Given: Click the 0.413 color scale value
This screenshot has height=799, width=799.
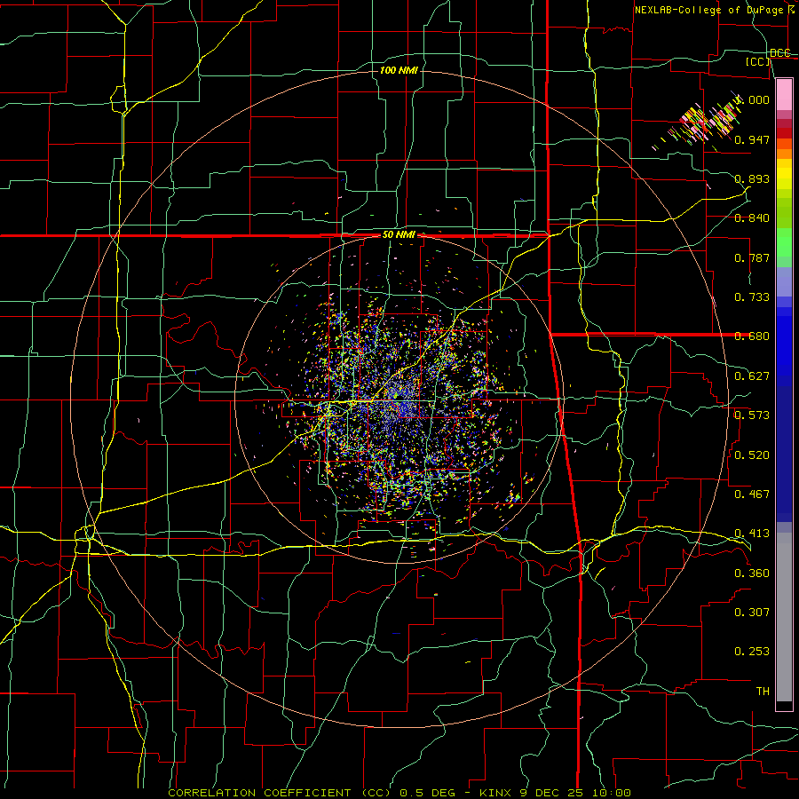Looking at the screenshot, I should tap(752, 534).
